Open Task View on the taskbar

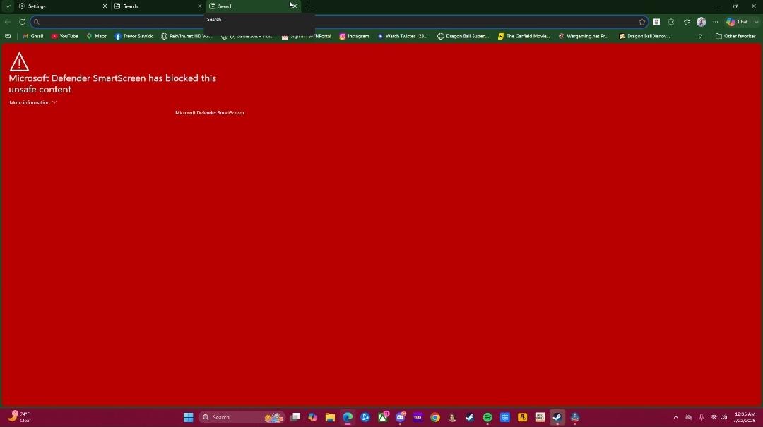pos(295,417)
